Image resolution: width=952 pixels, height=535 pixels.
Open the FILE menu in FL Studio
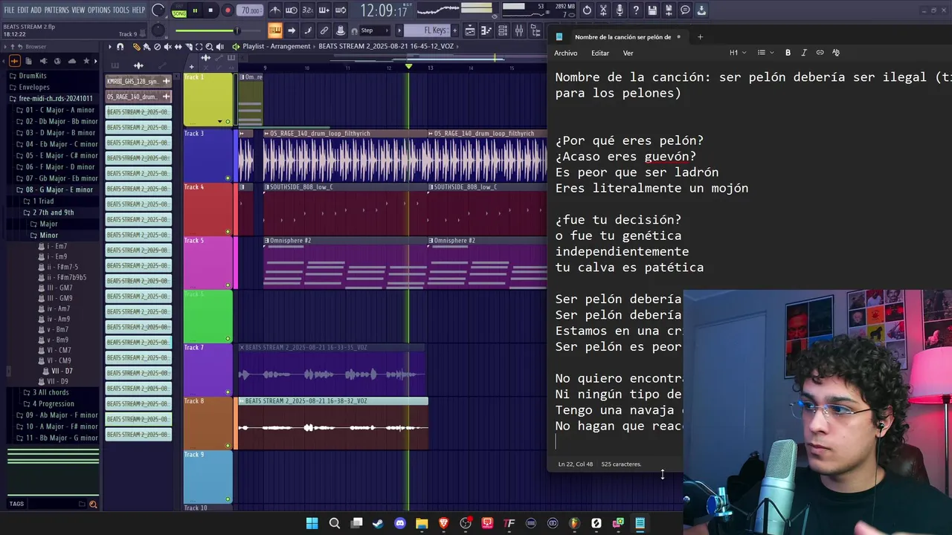pos(9,10)
